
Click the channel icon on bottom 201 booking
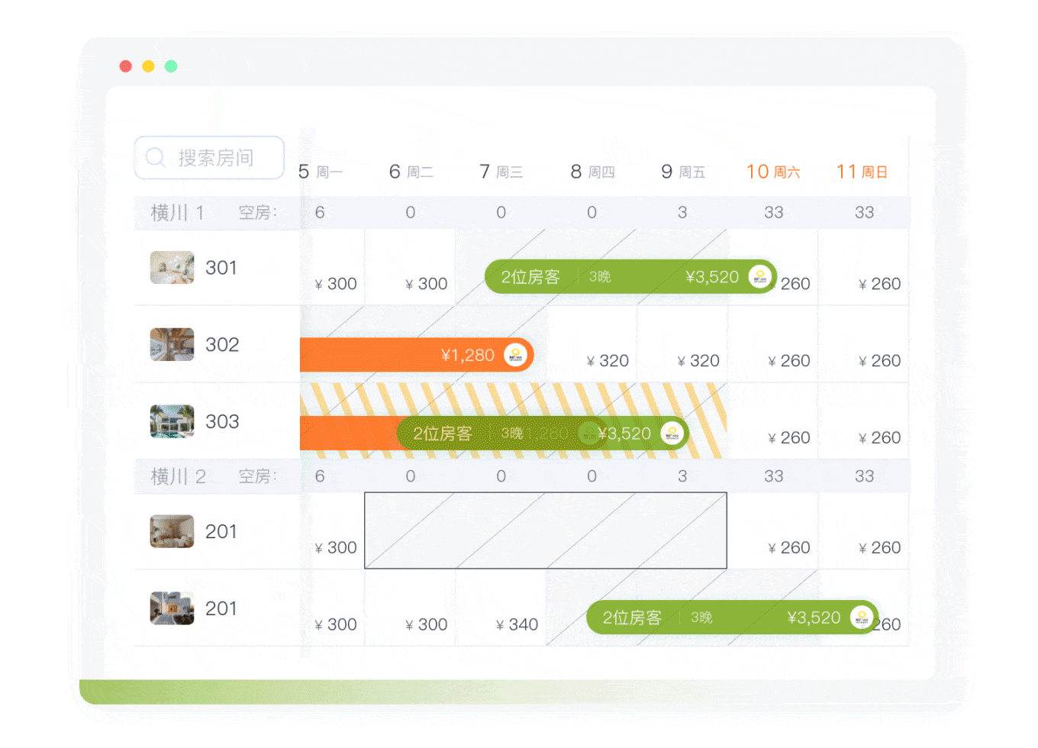[861, 617]
